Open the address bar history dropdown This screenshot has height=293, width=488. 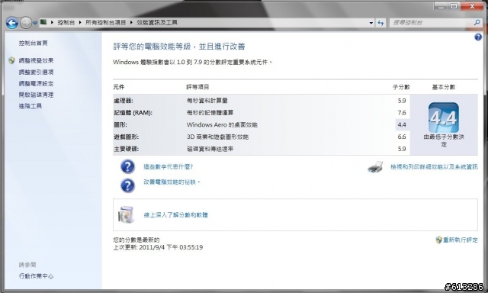click(x=371, y=23)
